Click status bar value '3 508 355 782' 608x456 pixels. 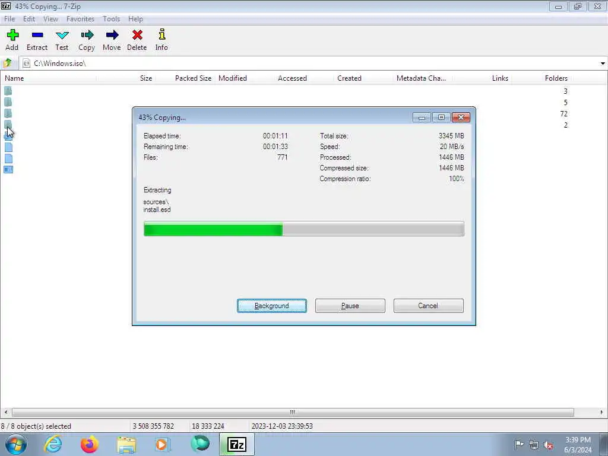coord(153,426)
